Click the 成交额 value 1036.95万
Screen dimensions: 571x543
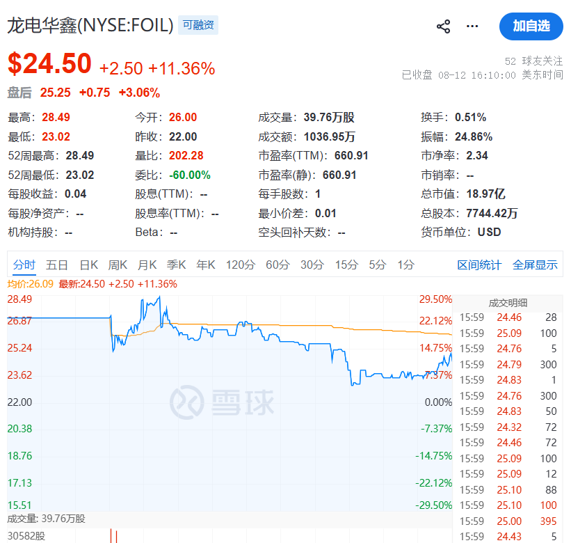[x=330, y=136]
